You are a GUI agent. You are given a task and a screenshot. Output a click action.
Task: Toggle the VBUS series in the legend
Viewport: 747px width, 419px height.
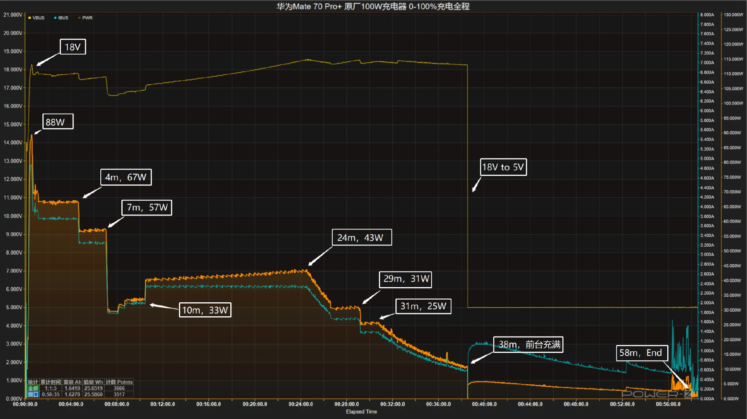(36, 18)
